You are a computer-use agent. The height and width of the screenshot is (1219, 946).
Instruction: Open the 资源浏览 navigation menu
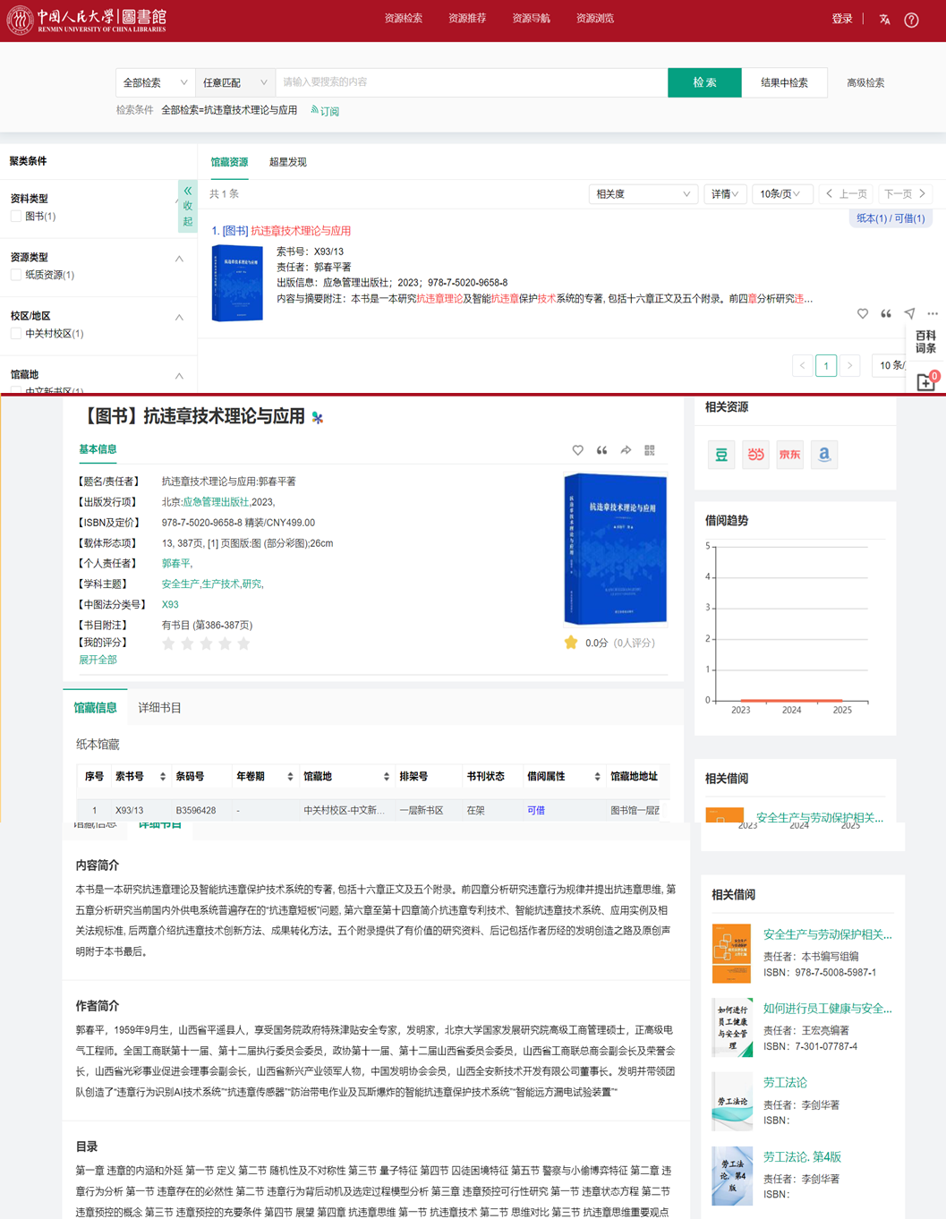point(595,19)
